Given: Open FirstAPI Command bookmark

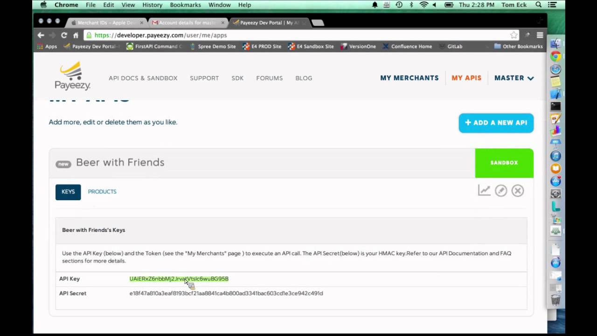Looking at the screenshot, I should tap(154, 47).
